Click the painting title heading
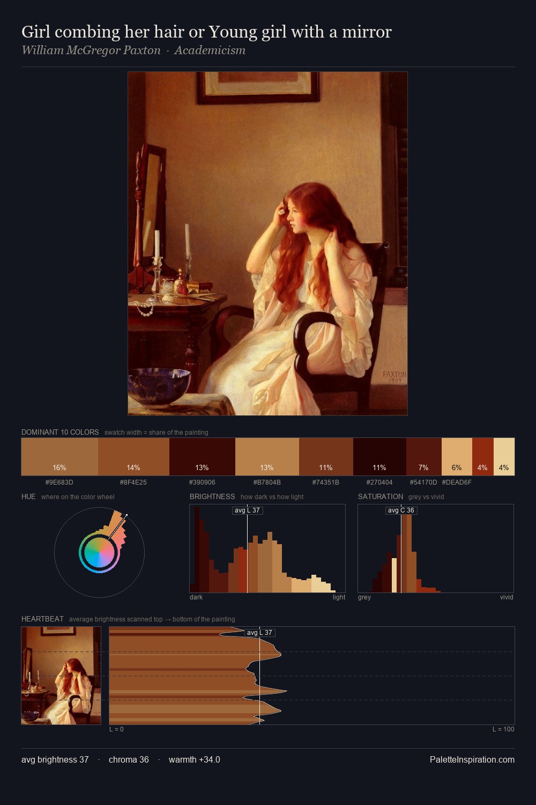 [206, 32]
